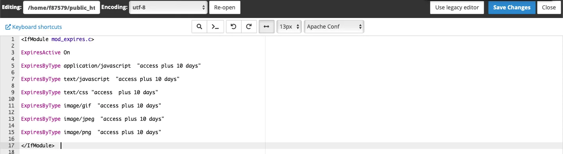This screenshot has width=563, height=154.
Task: Toggle line wrap with double-arrow icon
Action: coord(267,27)
